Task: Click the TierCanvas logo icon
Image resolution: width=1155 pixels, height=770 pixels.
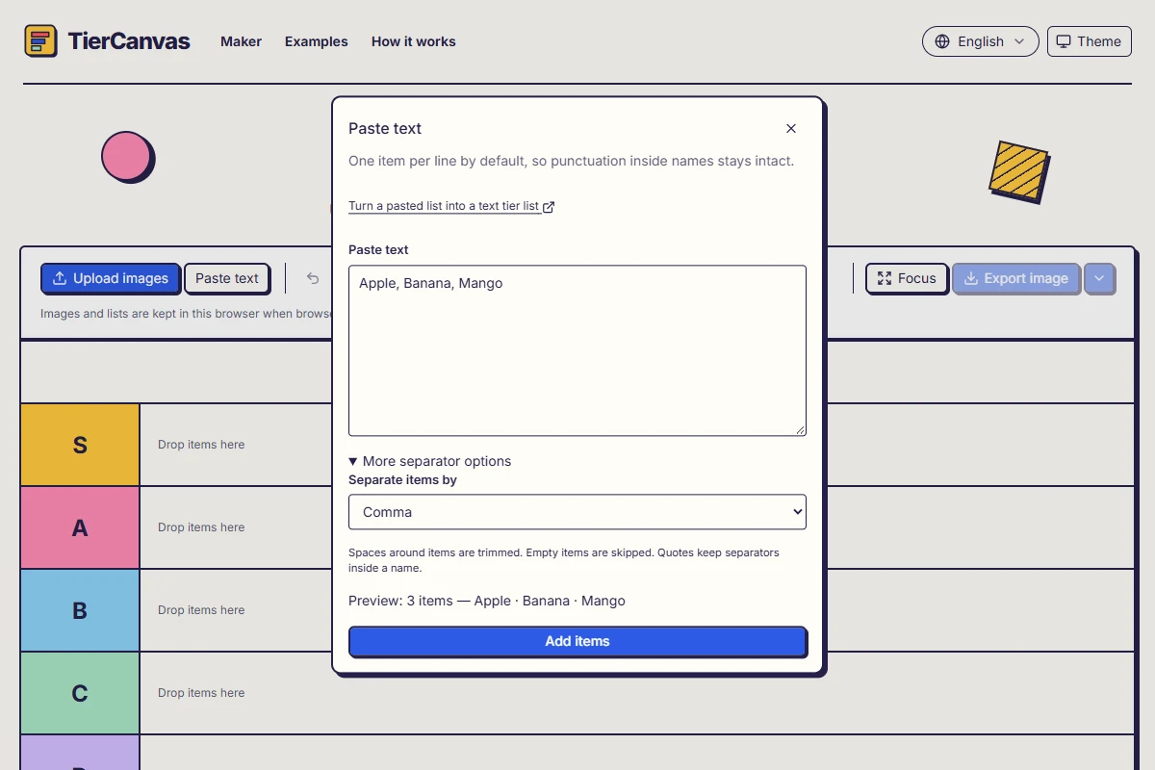Action: coord(40,41)
